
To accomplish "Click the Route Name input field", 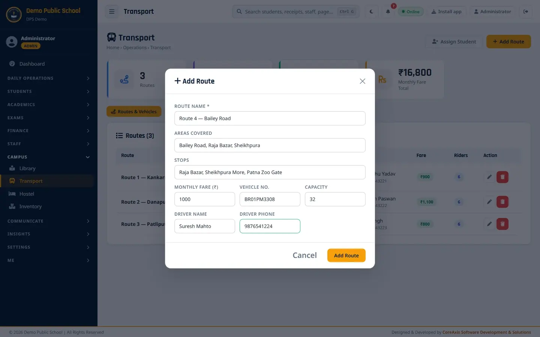I will pos(270,118).
